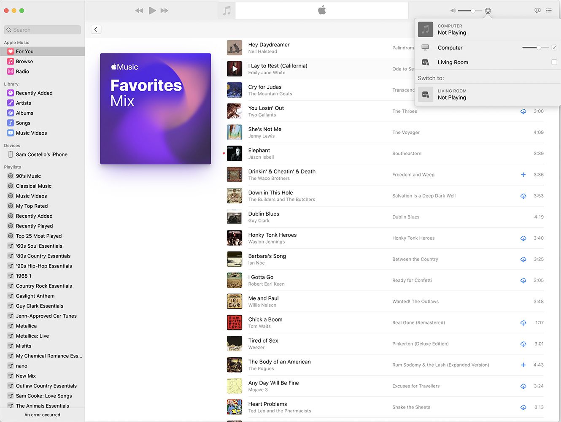Download You Losin' Out cloud icon
This screenshot has width=561, height=422.
(x=523, y=111)
